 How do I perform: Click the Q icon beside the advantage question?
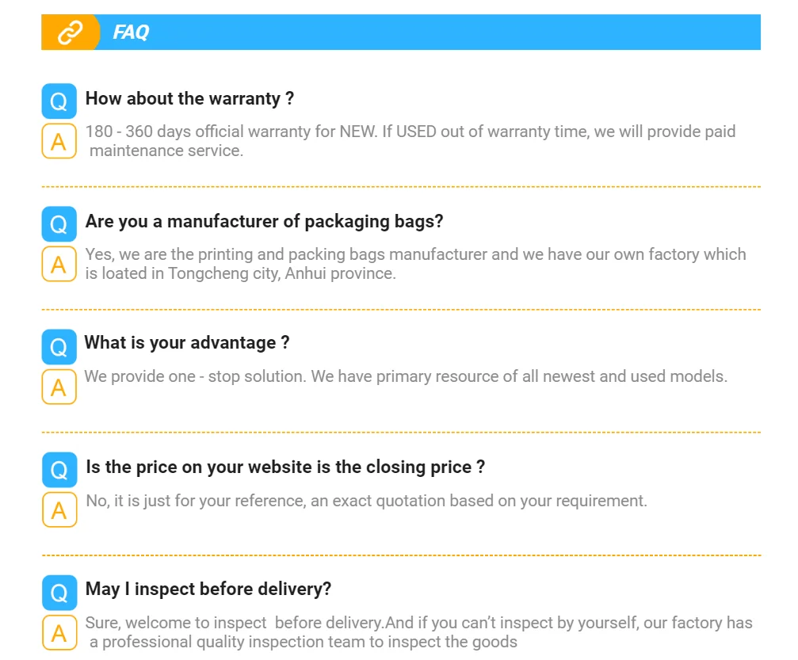click(x=59, y=346)
